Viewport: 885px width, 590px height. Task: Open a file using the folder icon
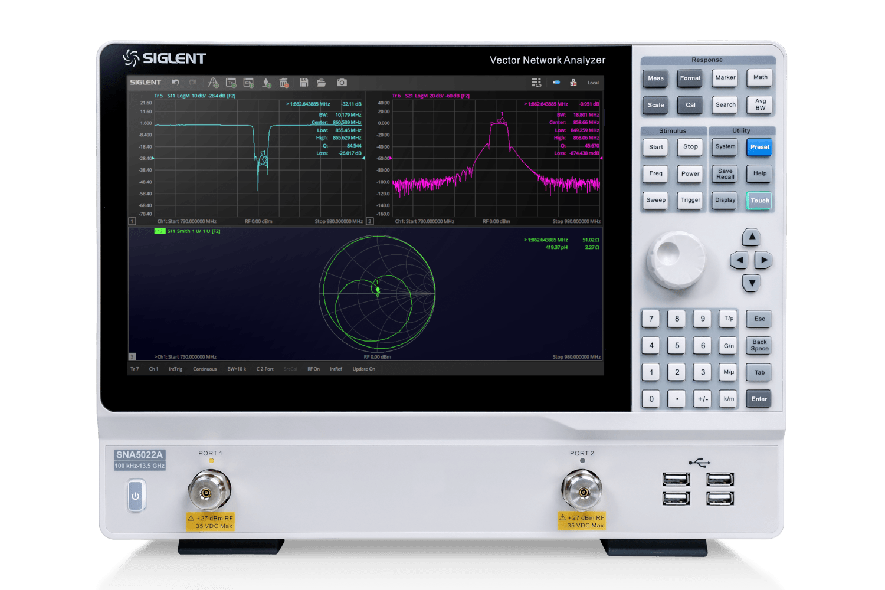(322, 83)
